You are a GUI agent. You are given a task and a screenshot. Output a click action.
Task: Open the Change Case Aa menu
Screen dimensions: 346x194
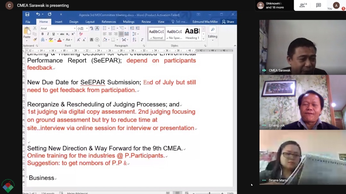coord(69,40)
